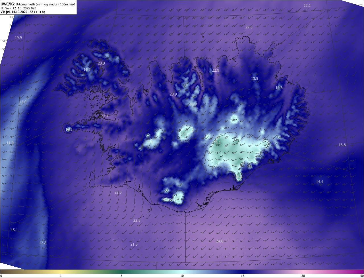Click the '15' tick label on the color scale

pyautogui.click(x=243, y=276)
